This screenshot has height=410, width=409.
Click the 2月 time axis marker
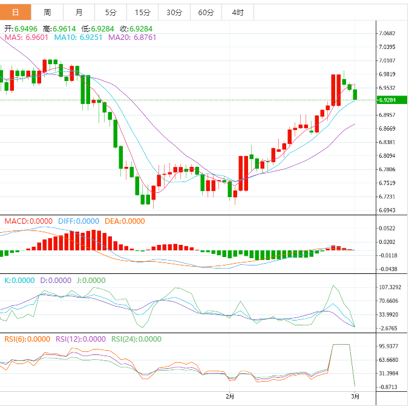[230, 397]
